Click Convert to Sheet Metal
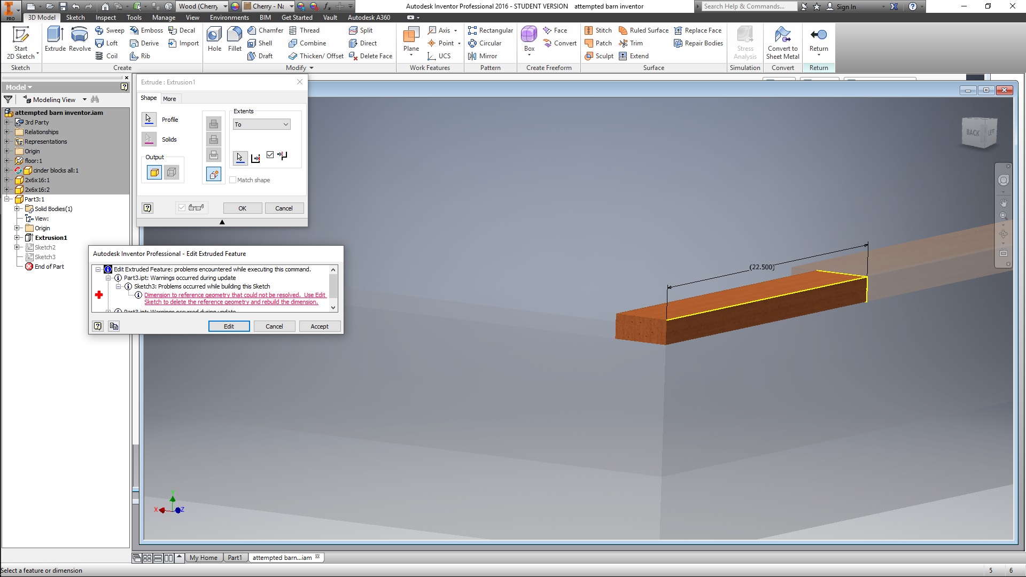Screen dimensions: 1026x577 point(782,43)
